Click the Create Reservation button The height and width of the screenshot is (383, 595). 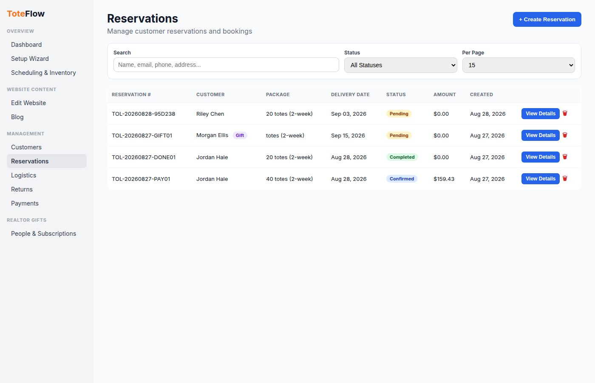547,20
